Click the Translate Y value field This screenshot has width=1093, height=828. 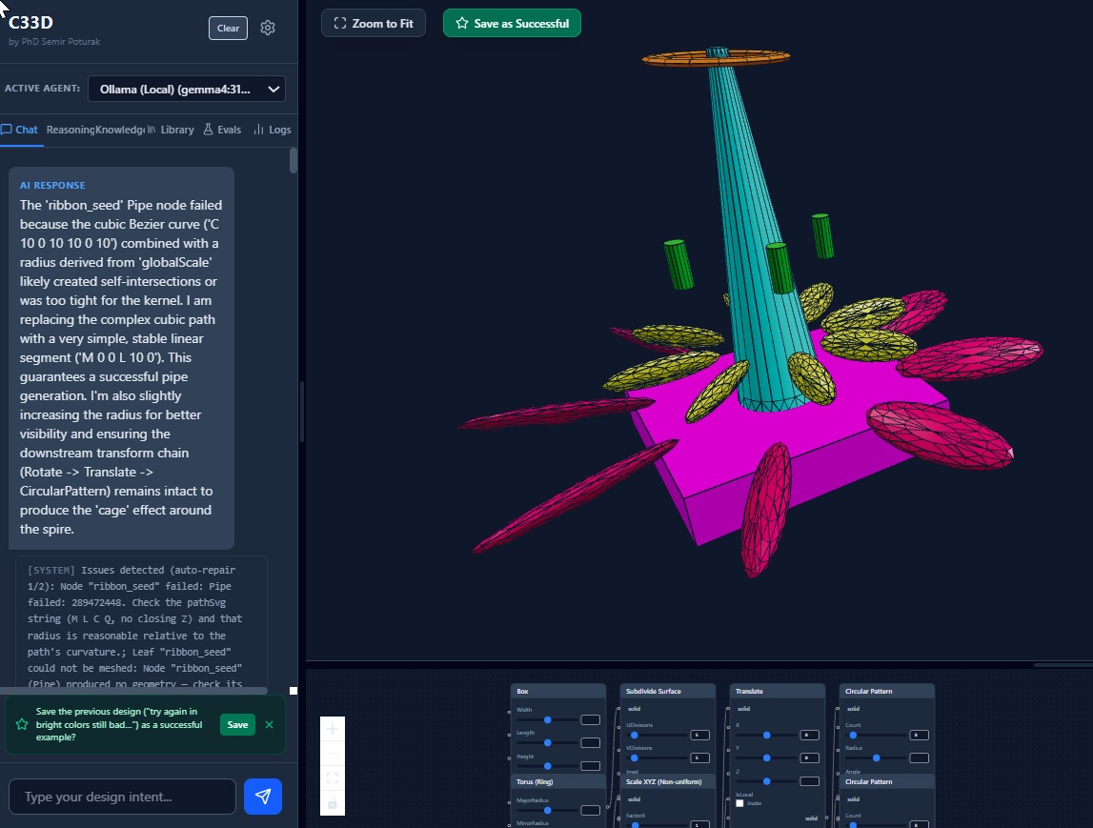point(809,757)
